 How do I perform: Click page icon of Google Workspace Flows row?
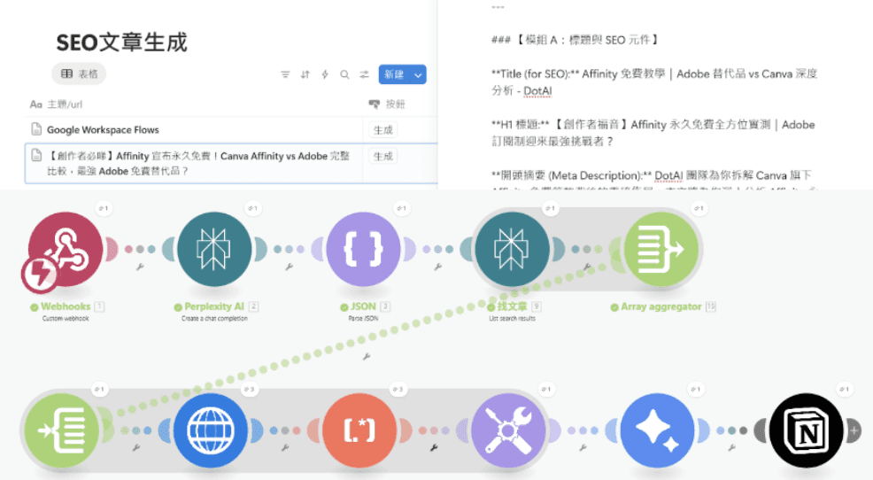[x=36, y=129]
